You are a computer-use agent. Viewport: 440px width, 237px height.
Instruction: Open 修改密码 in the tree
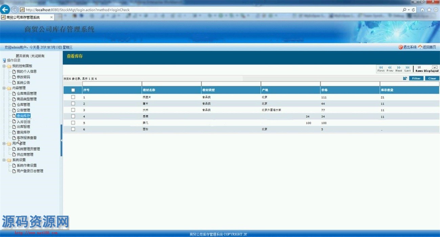pyautogui.click(x=23, y=77)
